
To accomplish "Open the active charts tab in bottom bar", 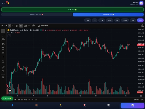I will [x=133, y=106].
